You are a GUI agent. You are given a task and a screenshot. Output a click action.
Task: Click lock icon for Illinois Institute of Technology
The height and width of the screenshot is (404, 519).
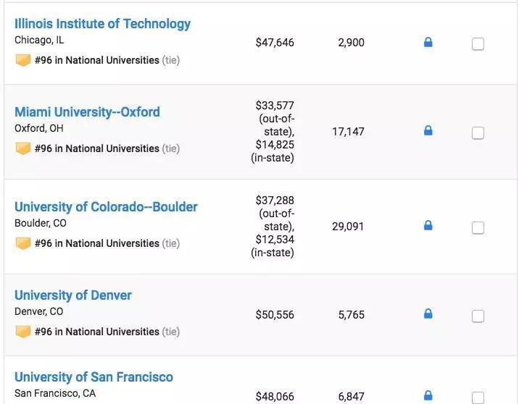click(x=428, y=43)
